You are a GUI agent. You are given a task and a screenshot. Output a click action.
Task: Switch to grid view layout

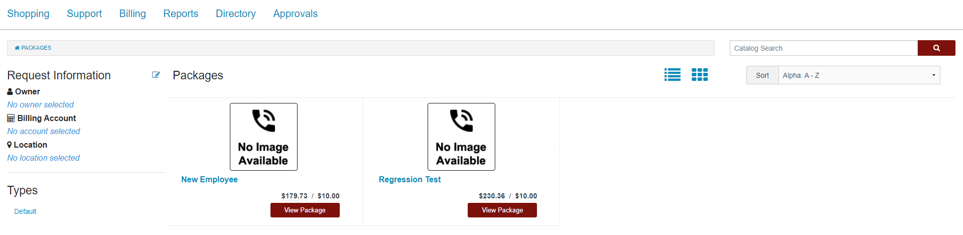700,75
